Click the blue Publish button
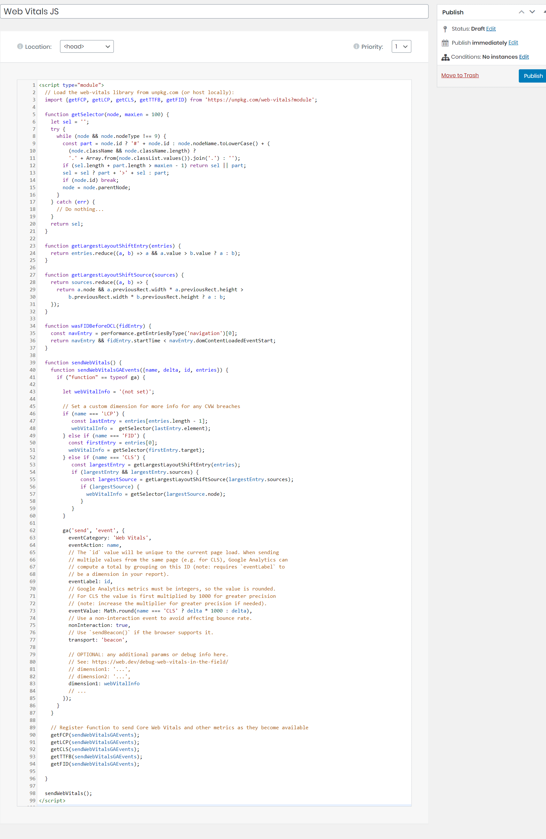Viewport: 546px width, 839px height. (x=533, y=76)
